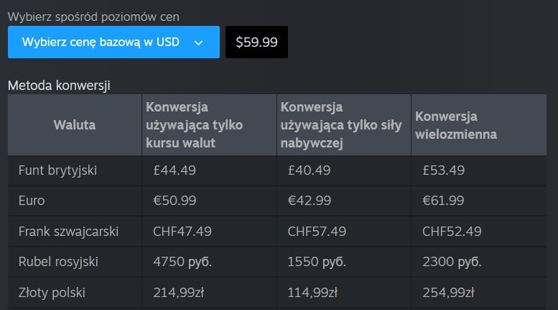Screen dimensions: 558x310
Task: Select the 'Funt brytyjski' row label
Action: coord(57,170)
